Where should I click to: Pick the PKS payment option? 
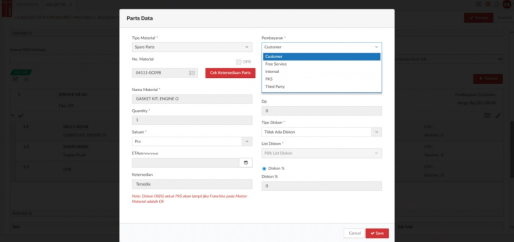(x=269, y=79)
